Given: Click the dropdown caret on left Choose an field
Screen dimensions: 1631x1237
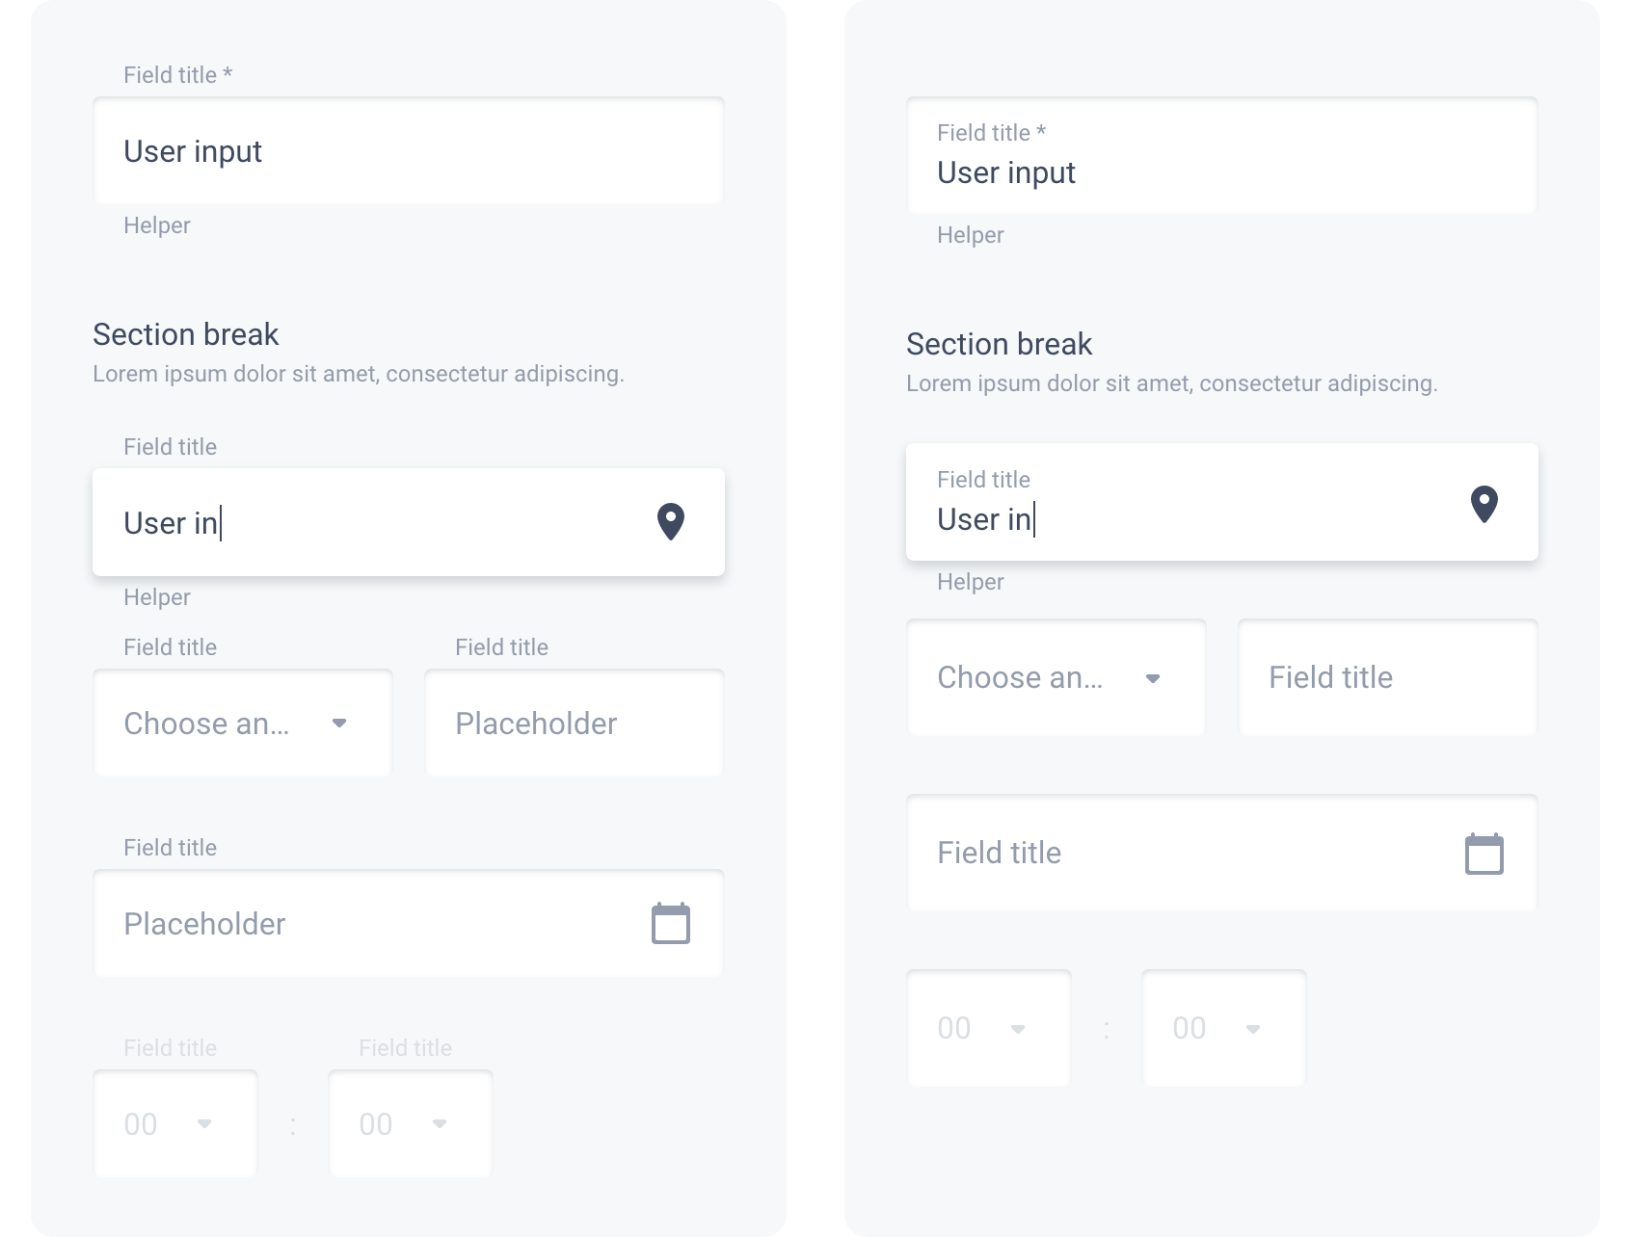Looking at the screenshot, I should pos(339,724).
